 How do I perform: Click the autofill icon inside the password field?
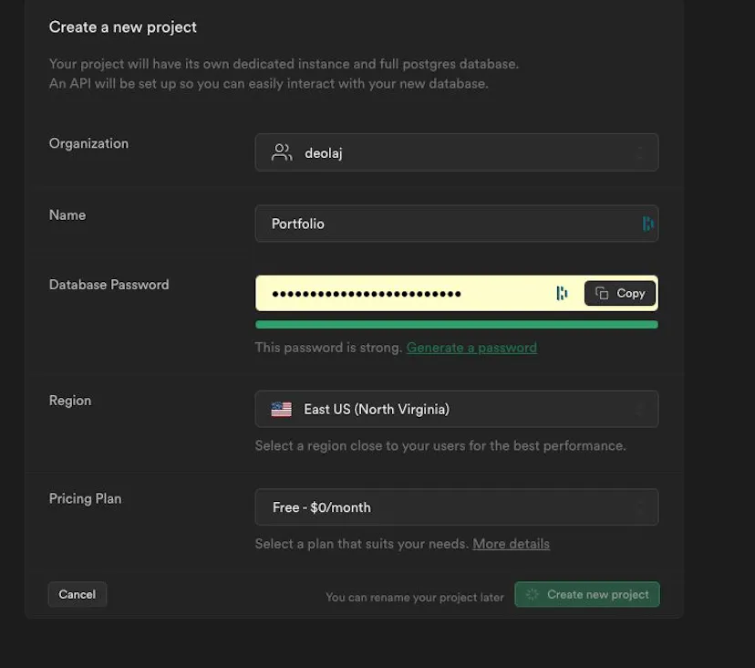[562, 293]
